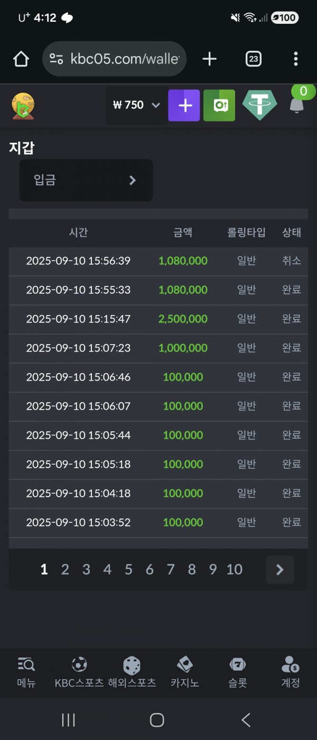Tap the kbc05.com address bar
Viewport: 317px width, 740px height.
114,59
